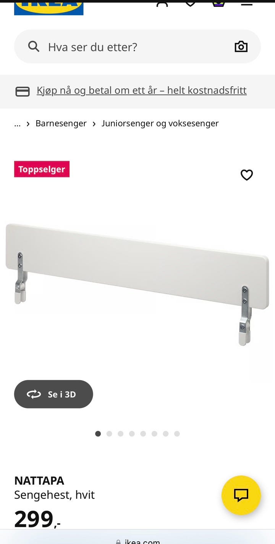Go to Juniorsenger og voksesenger breadcrumb

(x=160, y=123)
